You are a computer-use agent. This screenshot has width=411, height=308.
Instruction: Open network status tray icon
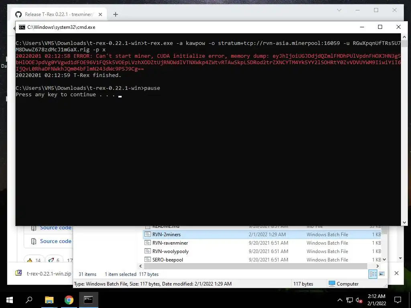pos(350,300)
